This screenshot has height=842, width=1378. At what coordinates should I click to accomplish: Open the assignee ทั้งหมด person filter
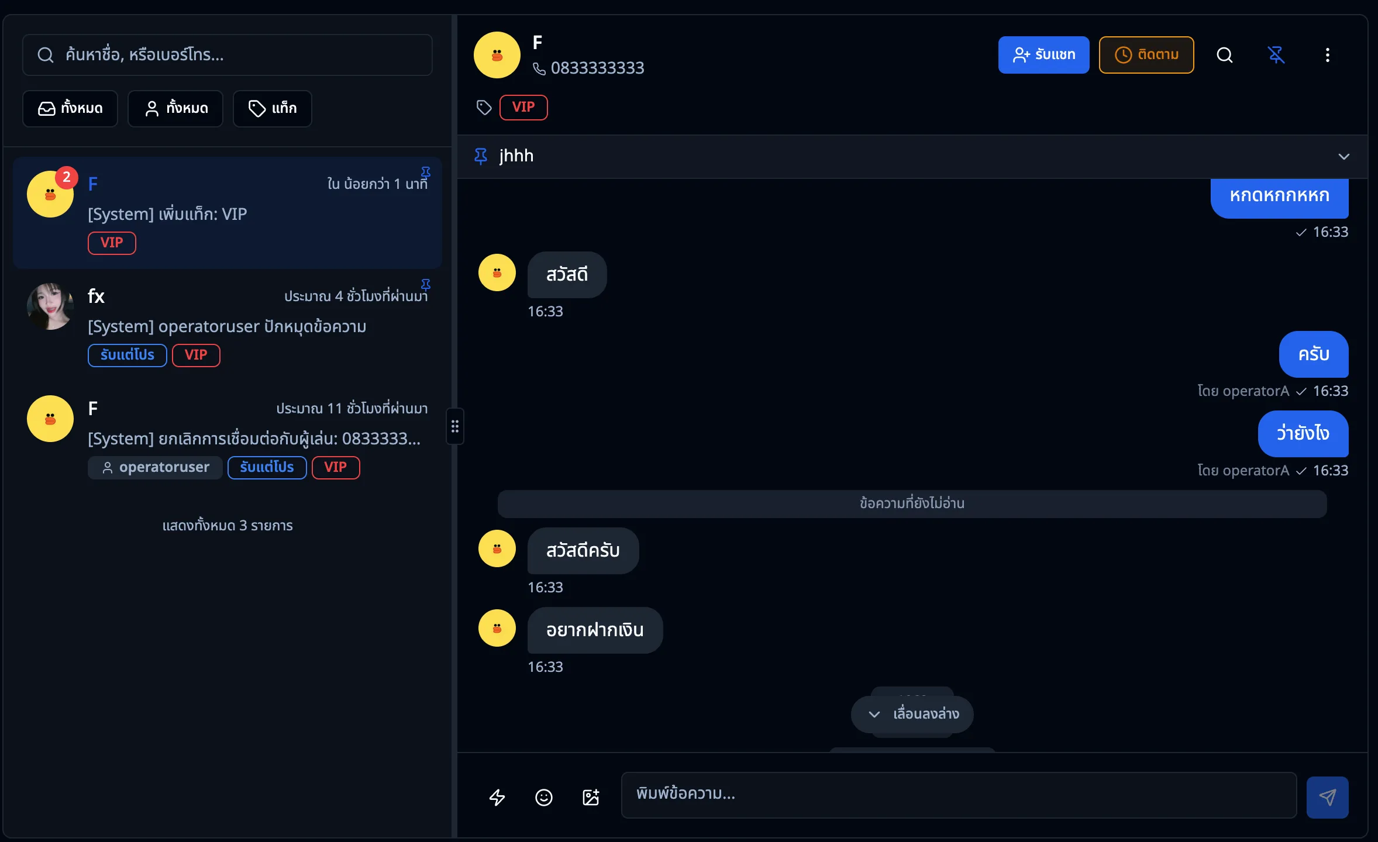click(x=175, y=109)
